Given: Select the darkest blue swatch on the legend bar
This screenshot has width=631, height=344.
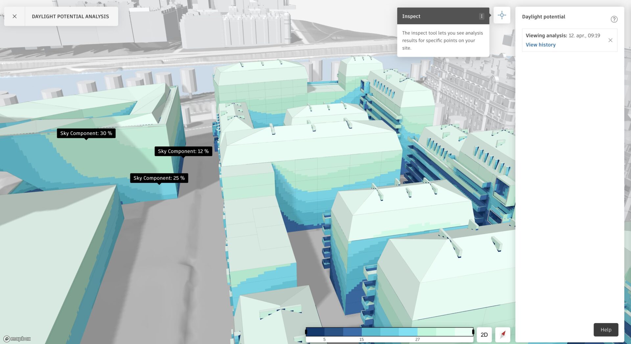Looking at the screenshot, I should click(314, 332).
